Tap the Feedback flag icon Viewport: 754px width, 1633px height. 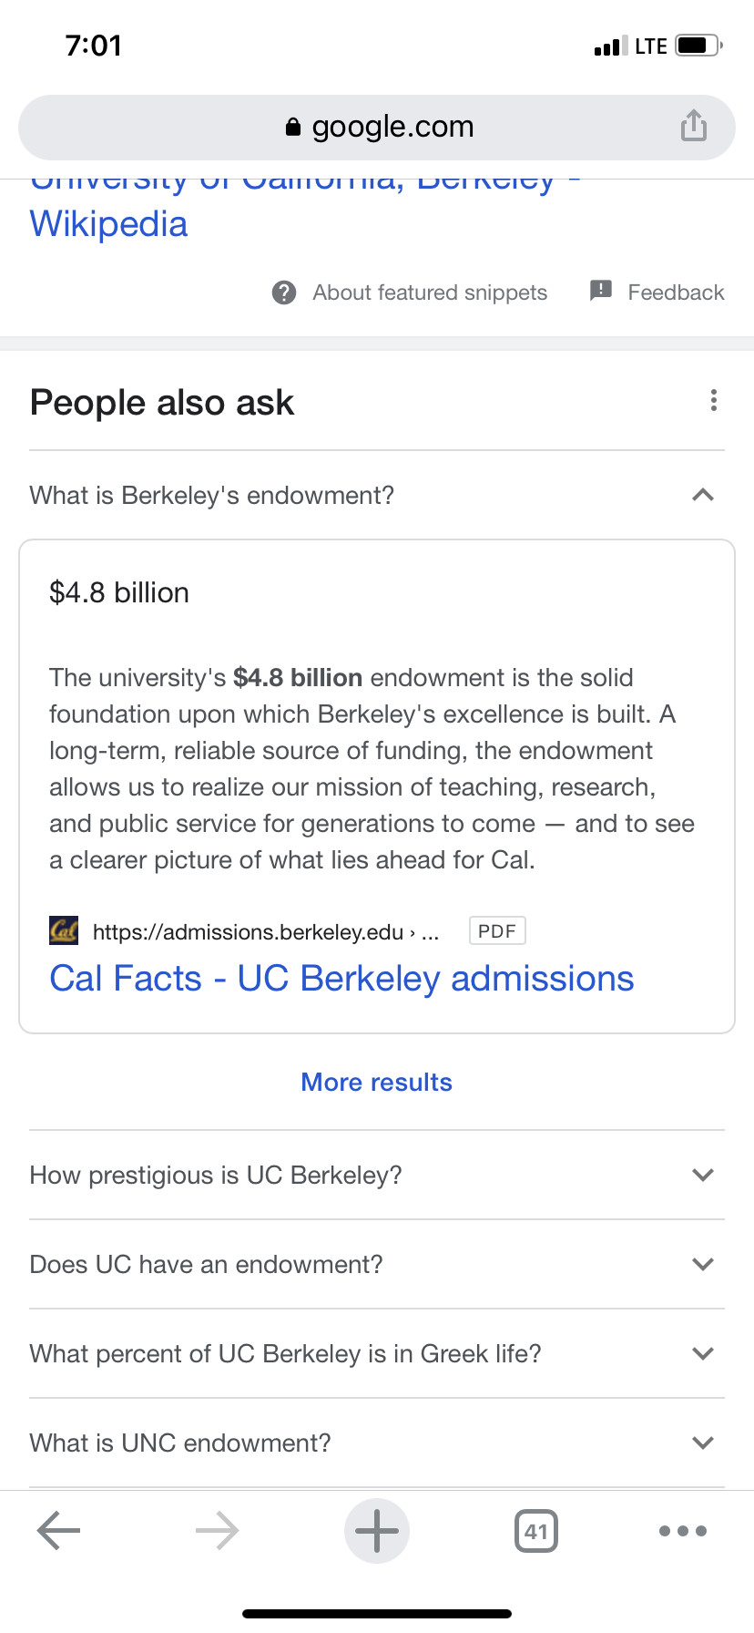[601, 291]
